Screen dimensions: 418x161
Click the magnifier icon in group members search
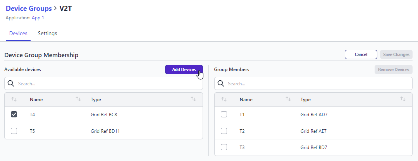[221, 83]
